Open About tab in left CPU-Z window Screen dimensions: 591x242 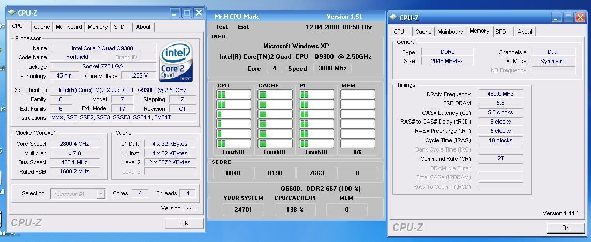tap(143, 27)
